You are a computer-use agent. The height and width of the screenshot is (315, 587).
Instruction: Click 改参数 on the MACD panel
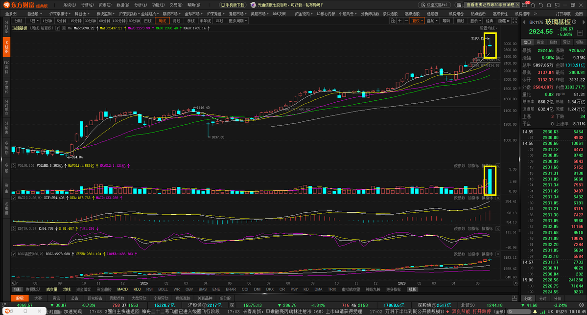click(x=459, y=198)
